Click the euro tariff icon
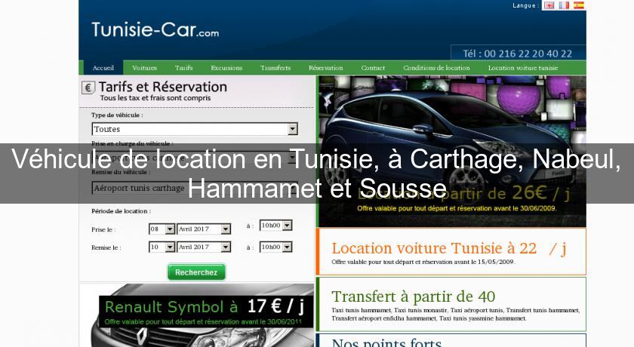 click(x=88, y=88)
